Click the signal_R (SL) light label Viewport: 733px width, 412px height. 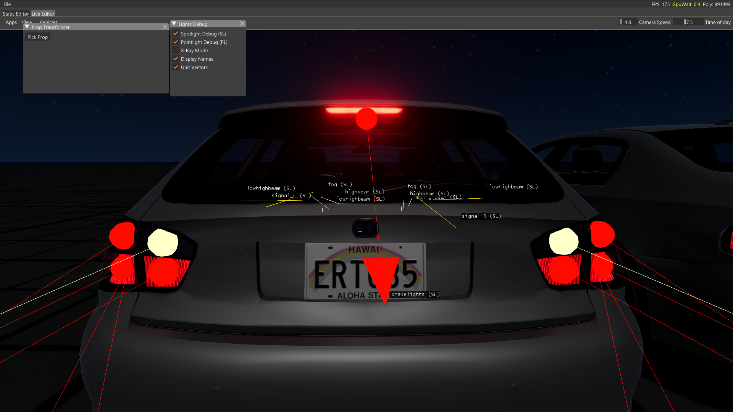click(x=481, y=216)
